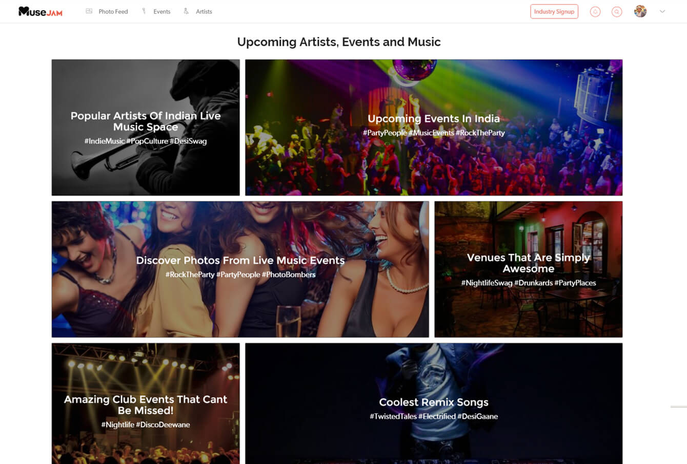Open the Artists menu item

tap(204, 11)
